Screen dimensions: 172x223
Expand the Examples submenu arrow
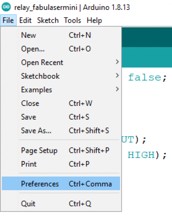117,89
